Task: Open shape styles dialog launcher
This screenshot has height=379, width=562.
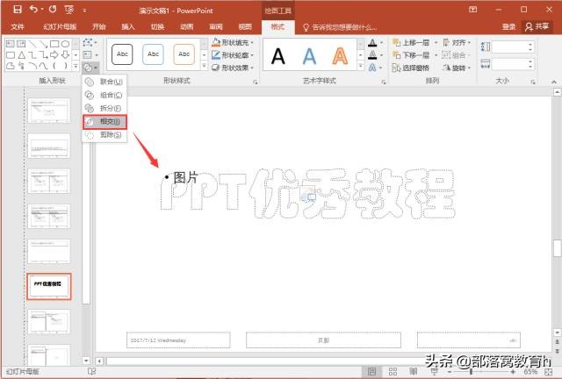Action: 256,82
